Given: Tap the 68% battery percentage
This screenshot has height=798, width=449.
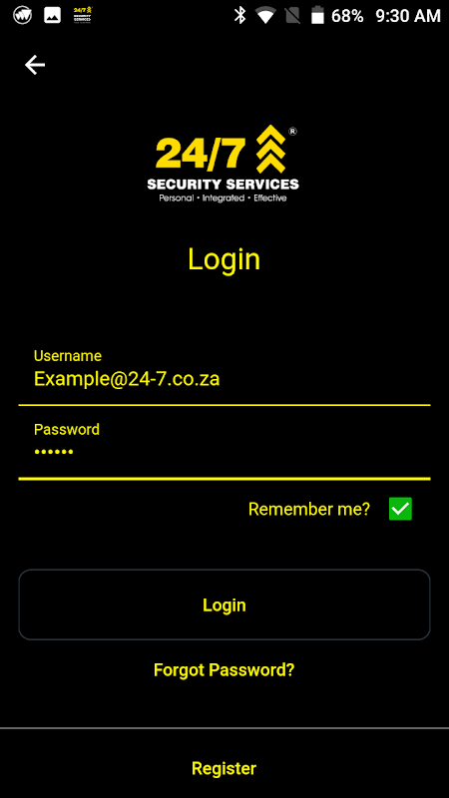Looking at the screenshot, I should [347, 16].
